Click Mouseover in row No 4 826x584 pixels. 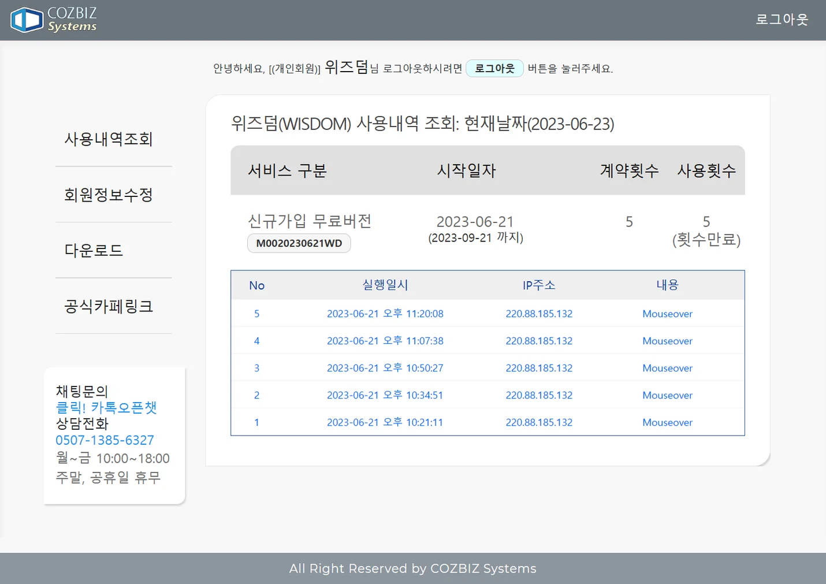pyautogui.click(x=667, y=341)
